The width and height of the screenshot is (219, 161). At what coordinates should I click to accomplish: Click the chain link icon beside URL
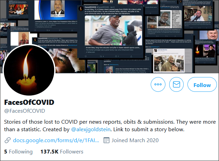coord(8,140)
